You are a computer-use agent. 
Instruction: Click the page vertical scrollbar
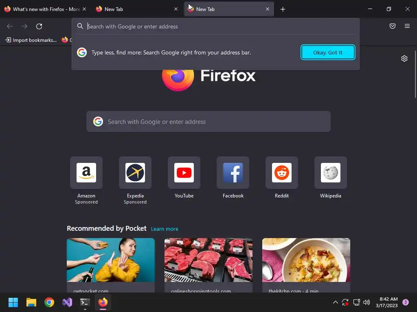point(415,74)
